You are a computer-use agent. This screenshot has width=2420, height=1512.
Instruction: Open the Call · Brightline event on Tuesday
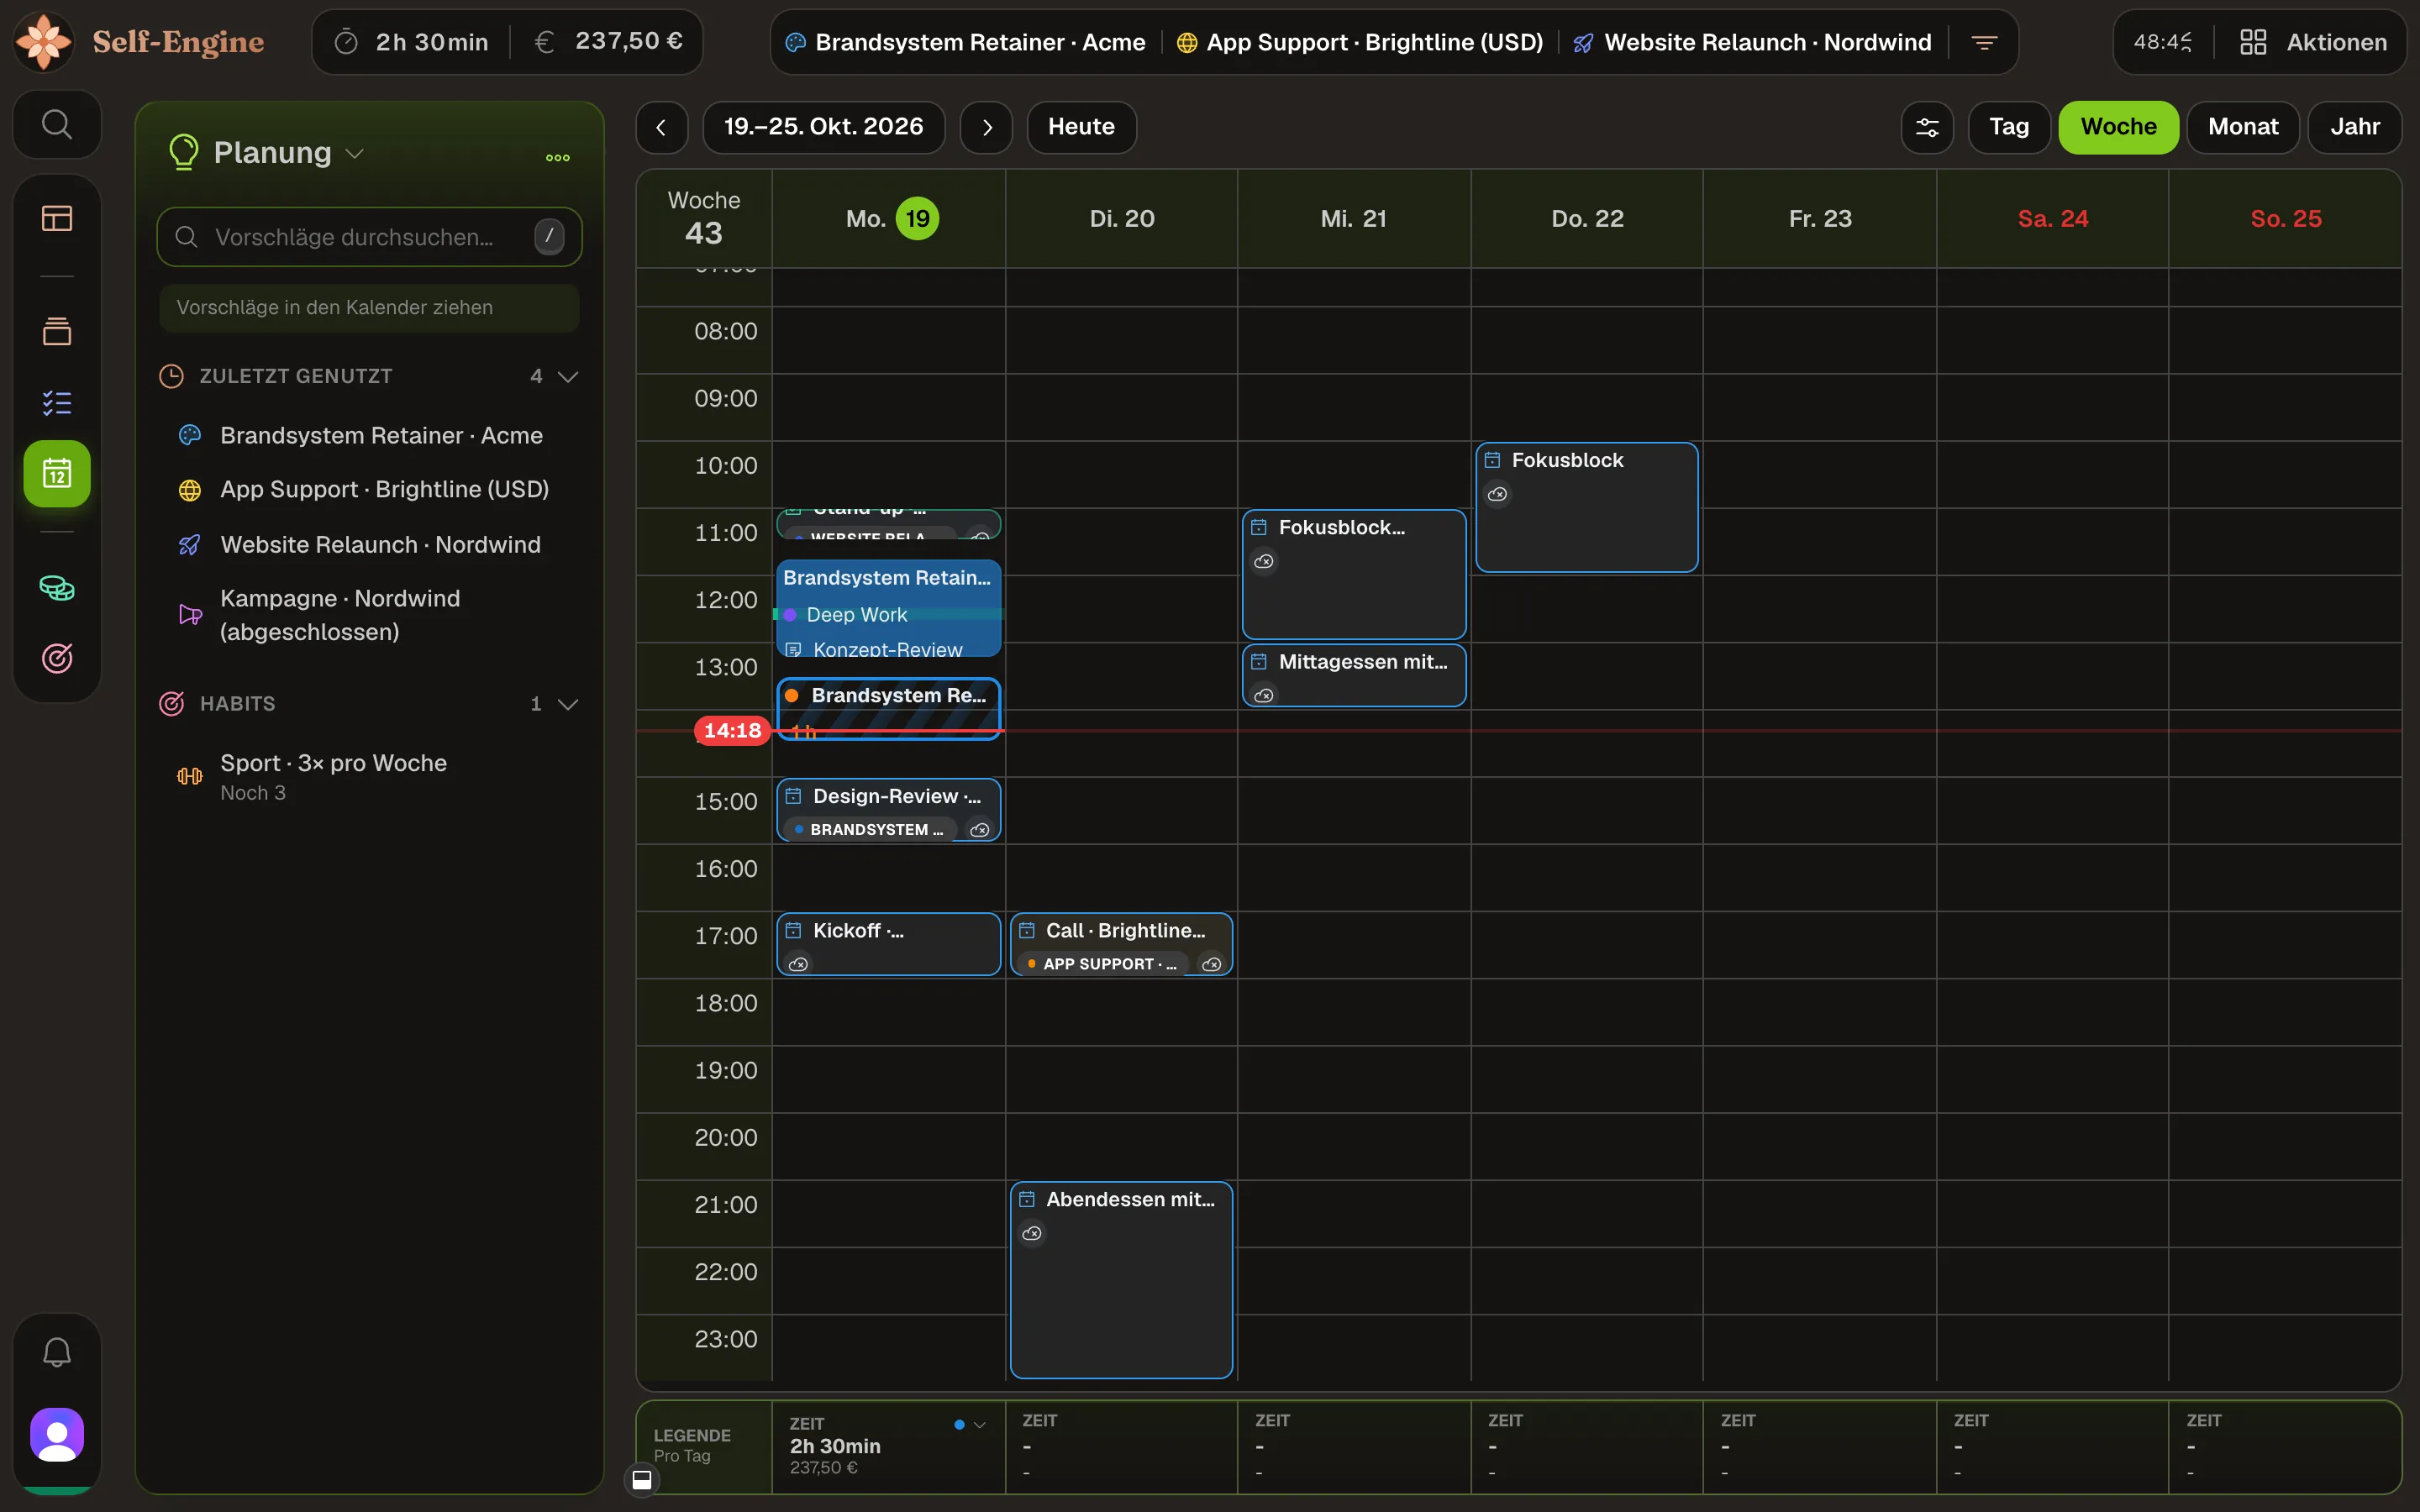pos(1121,944)
